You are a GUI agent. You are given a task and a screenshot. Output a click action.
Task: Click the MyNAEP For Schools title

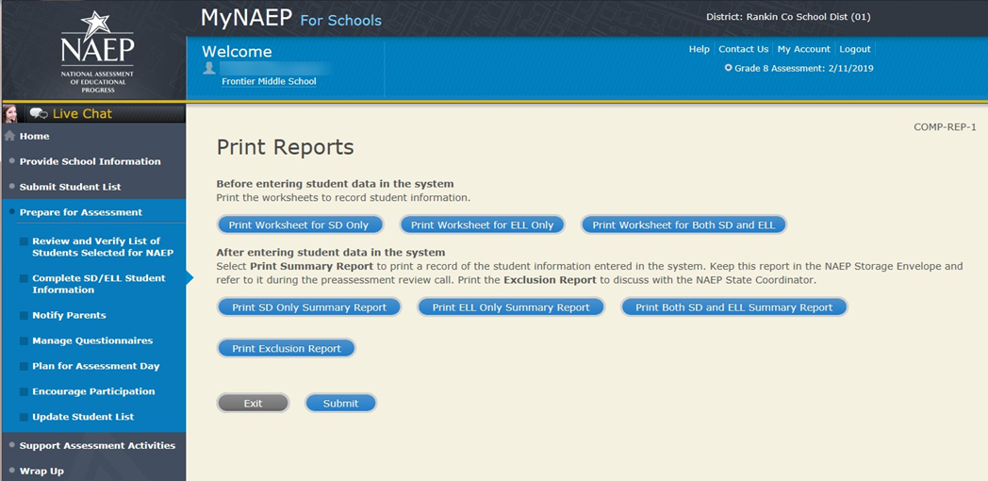pos(290,18)
